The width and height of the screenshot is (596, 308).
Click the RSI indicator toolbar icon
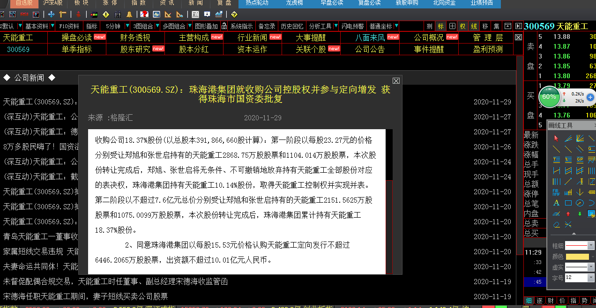(x=24, y=15)
